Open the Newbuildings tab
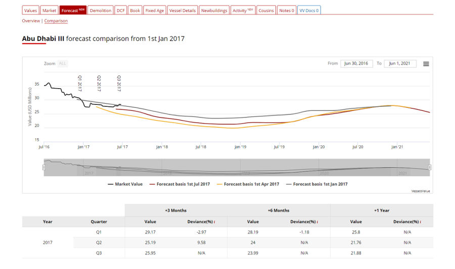The height and width of the screenshot is (269, 455). [x=214, y=10]
